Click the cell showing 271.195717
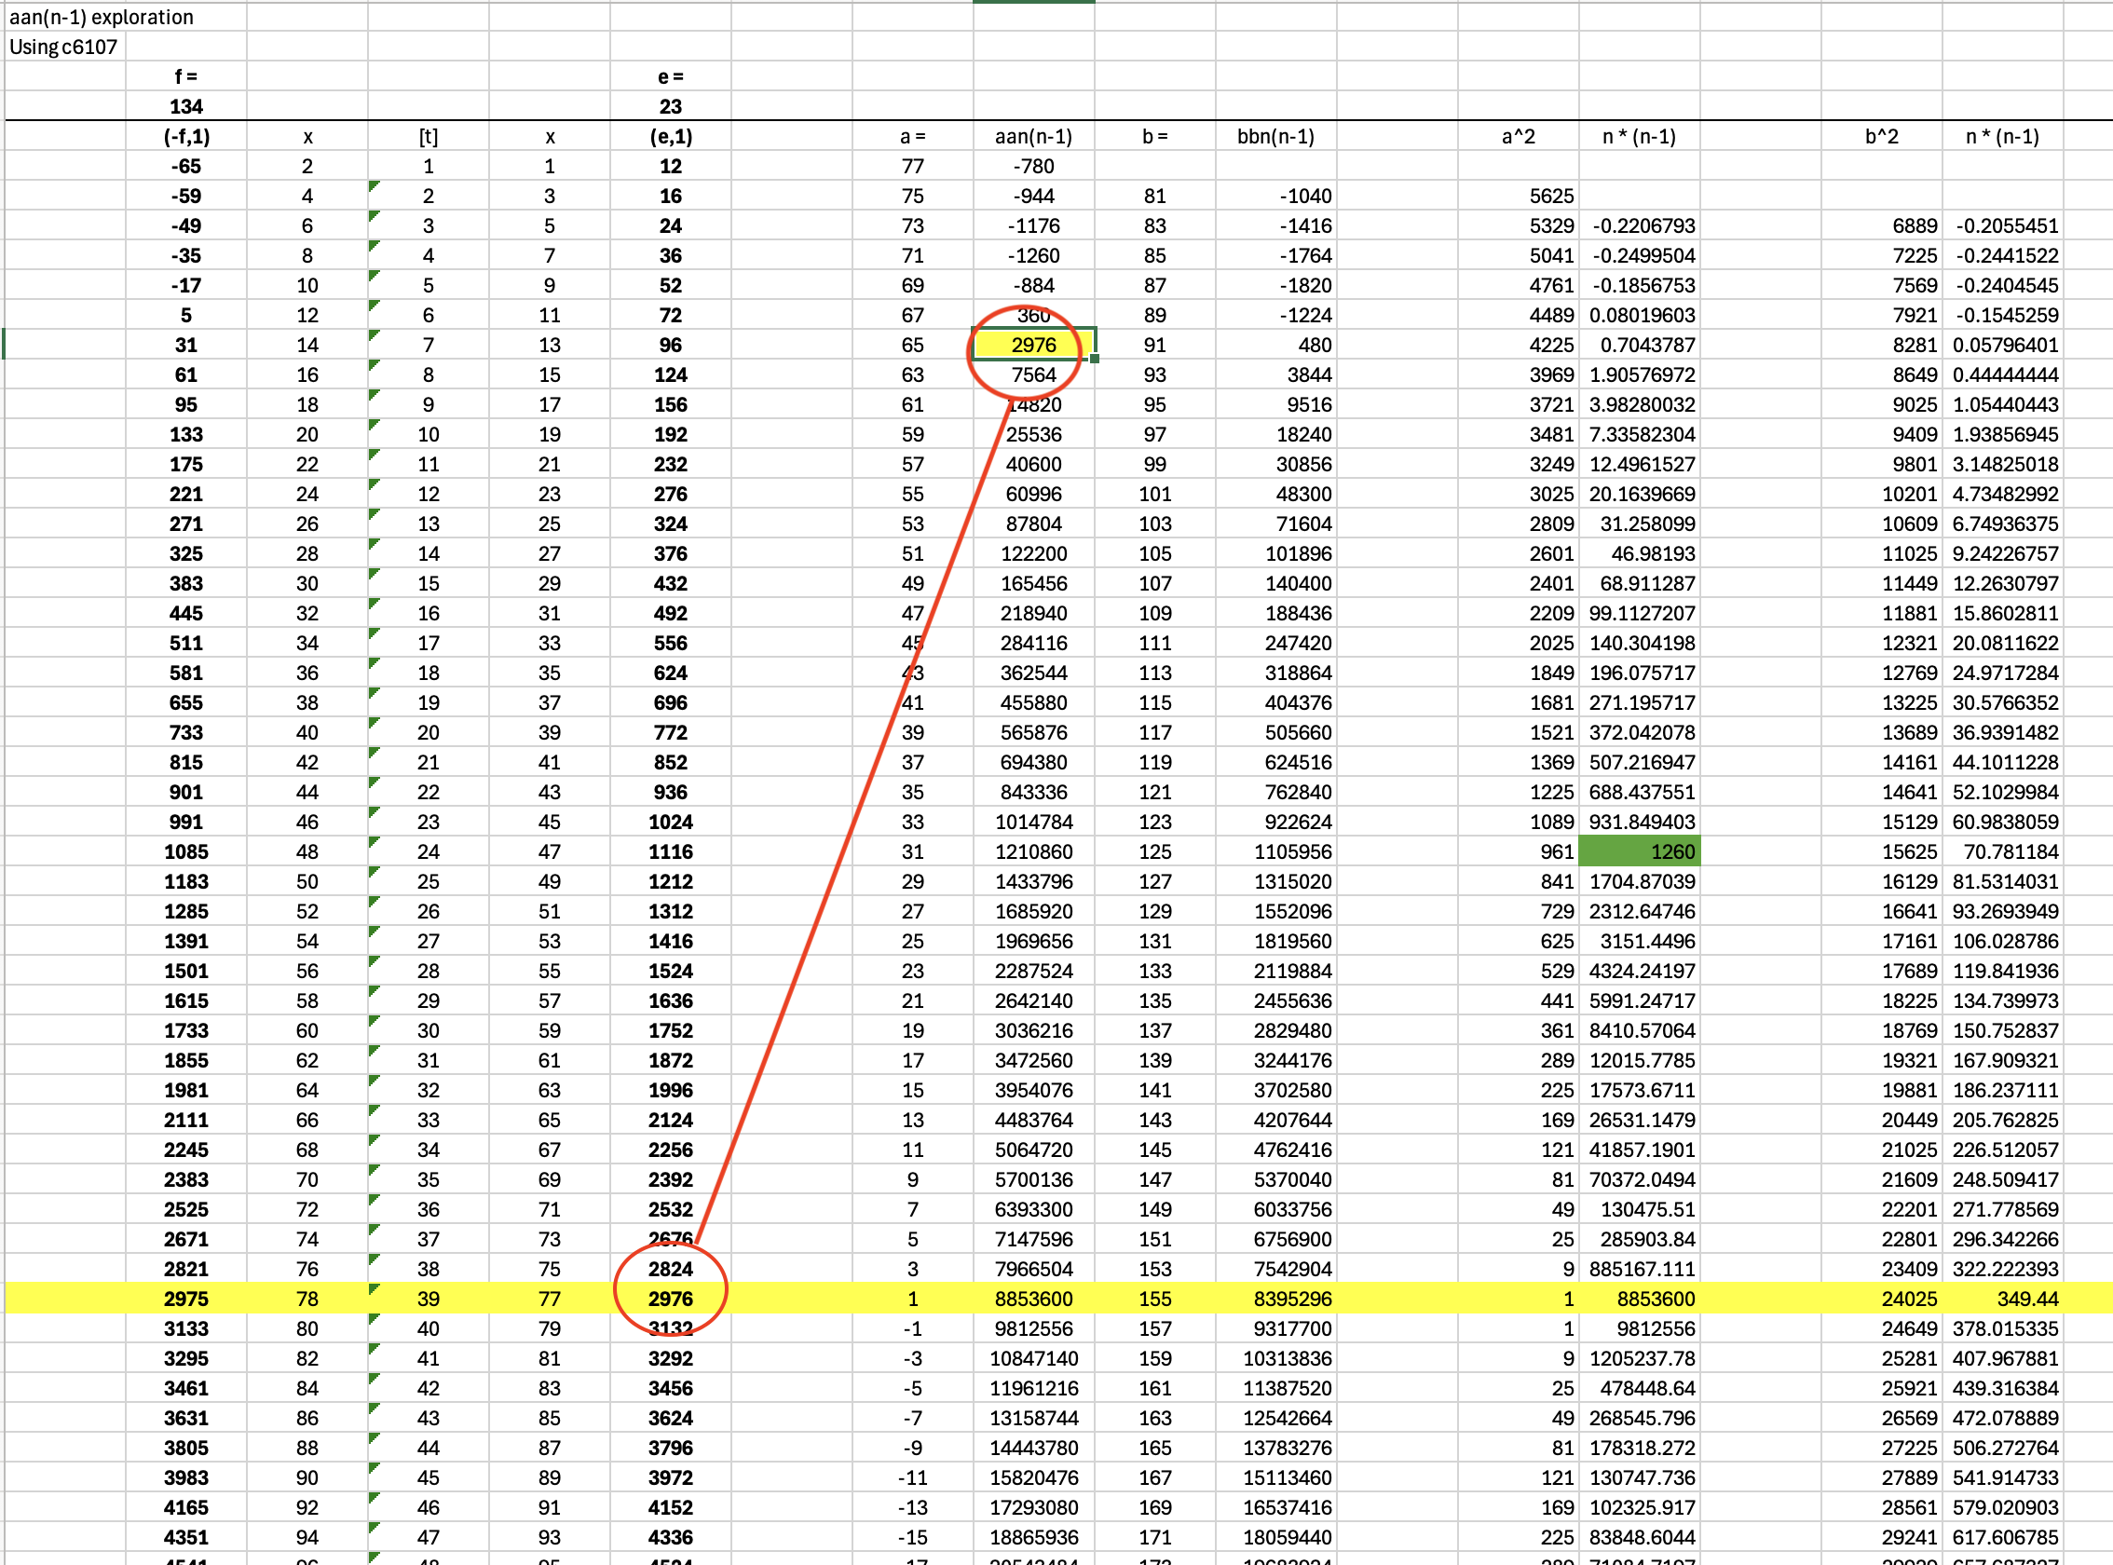2113x1565 pixels. click(1639, 702)
